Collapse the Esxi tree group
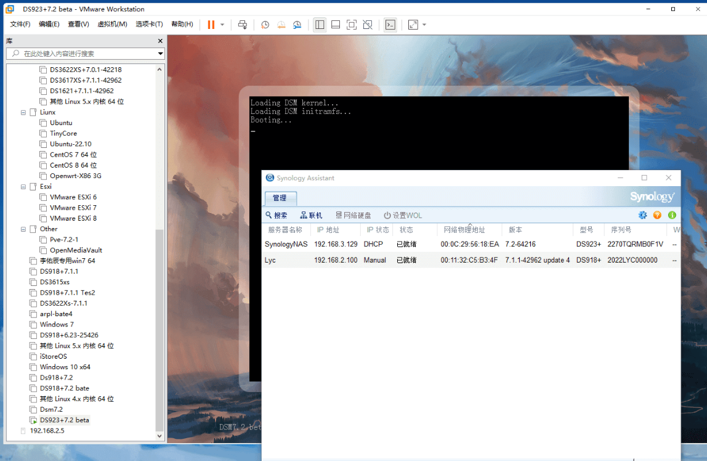The width and height of the screenshot is (707, 461). pyautogui.click(x=23, y=186)
